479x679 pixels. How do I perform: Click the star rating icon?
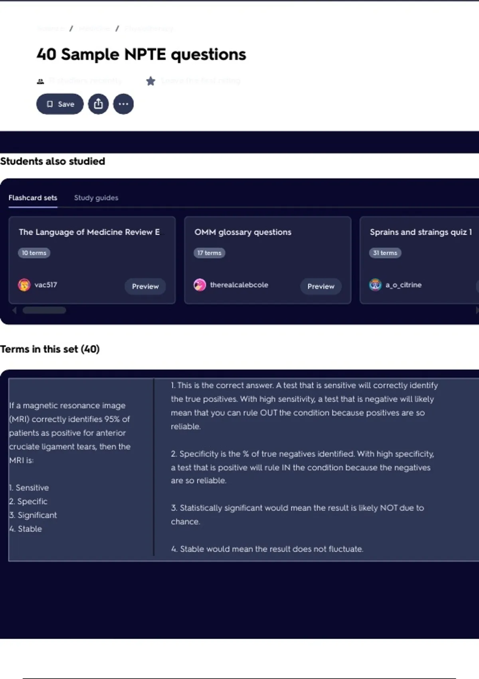coord(150,81)
